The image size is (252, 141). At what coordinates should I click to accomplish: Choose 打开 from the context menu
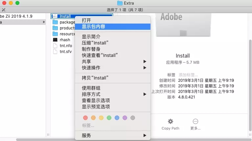[113, 20]
